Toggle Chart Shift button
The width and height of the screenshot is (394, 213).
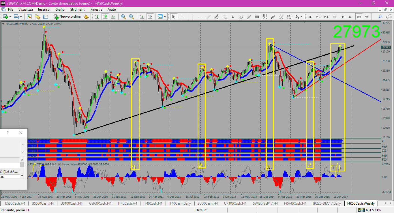point(150,17)
